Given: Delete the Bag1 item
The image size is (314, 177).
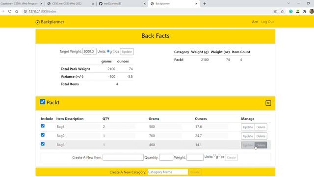Looking at the screenshot, I should pos(261,127).
